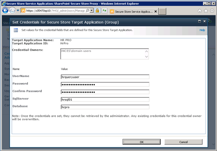The image size is (217, 151).
Task: Click the dialog header information icon
Action: point(16,30)
